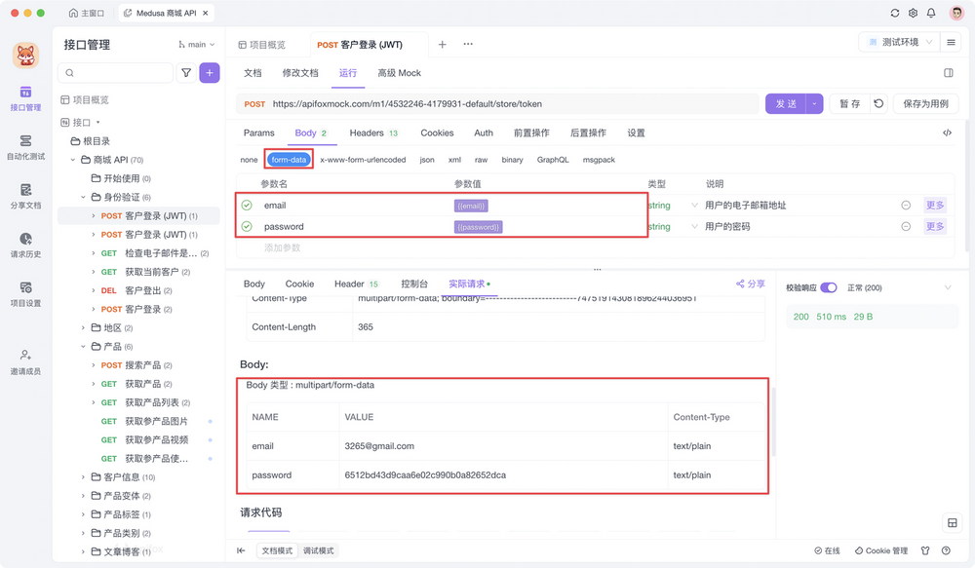Switch to the Headers tab
975x568 pixels.
pyautogui.click(x=367, y=133)
